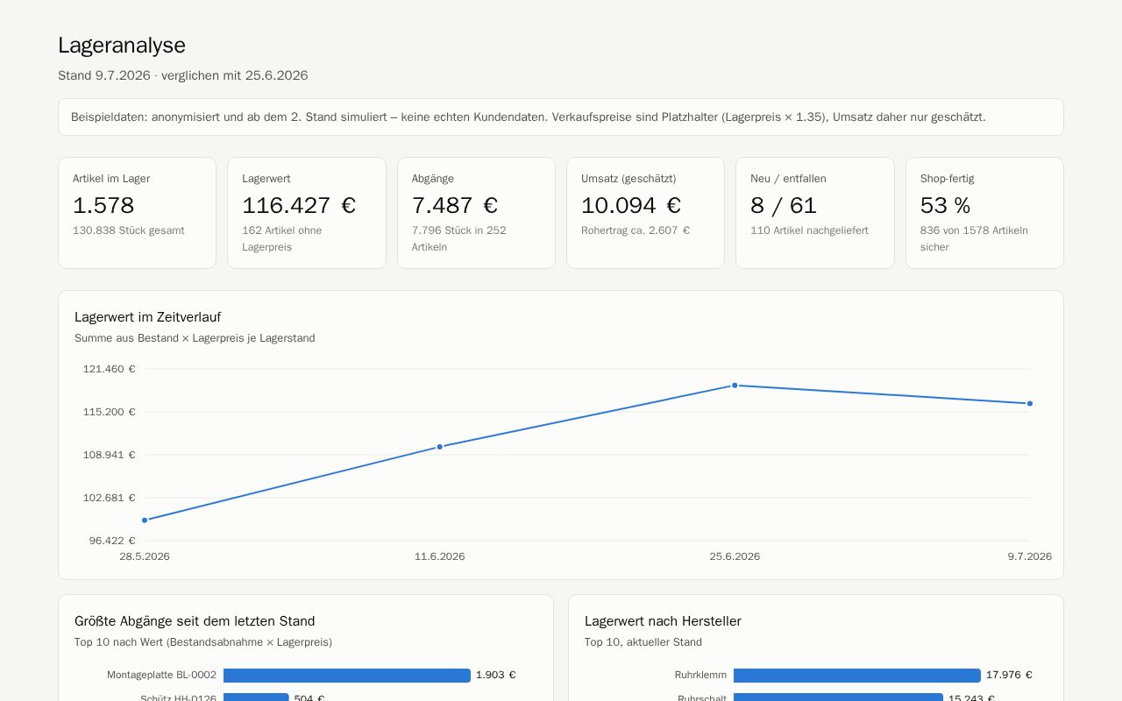Viewport: 1122px width, 701px height.
Task: Click 'Größte Abgänge seit dem letzten Stand'
Action: click(195, 621)
